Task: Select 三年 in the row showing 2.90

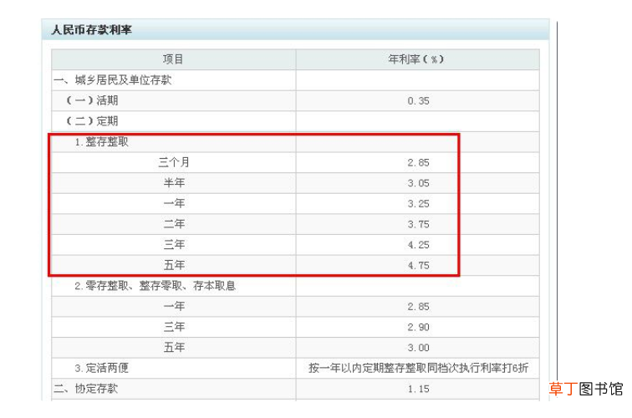Action: click(174, 327)
